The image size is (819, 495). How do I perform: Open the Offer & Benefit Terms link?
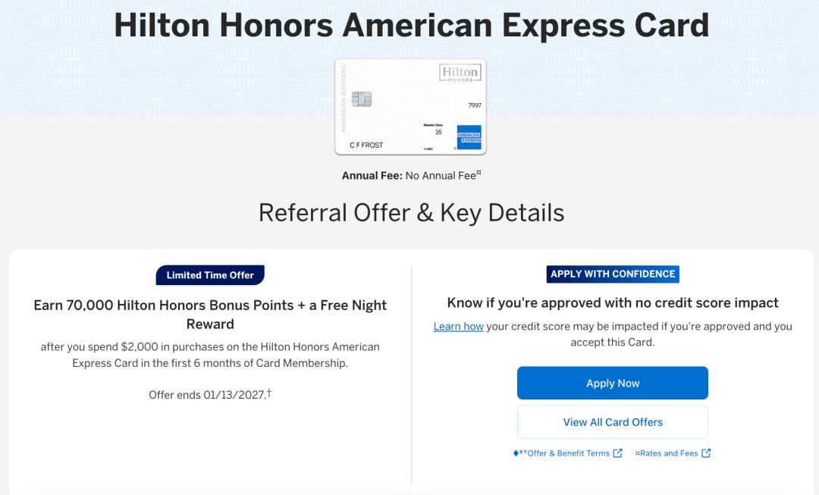(x=568, y=453)
